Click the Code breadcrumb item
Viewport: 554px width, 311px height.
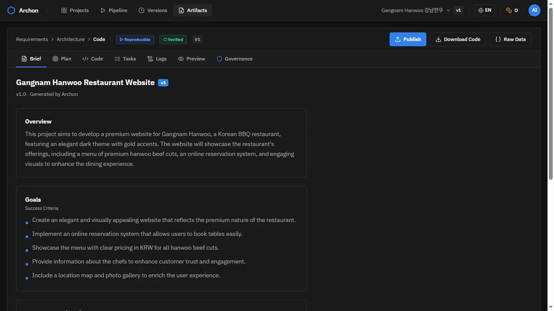click(x=99, y=39)
